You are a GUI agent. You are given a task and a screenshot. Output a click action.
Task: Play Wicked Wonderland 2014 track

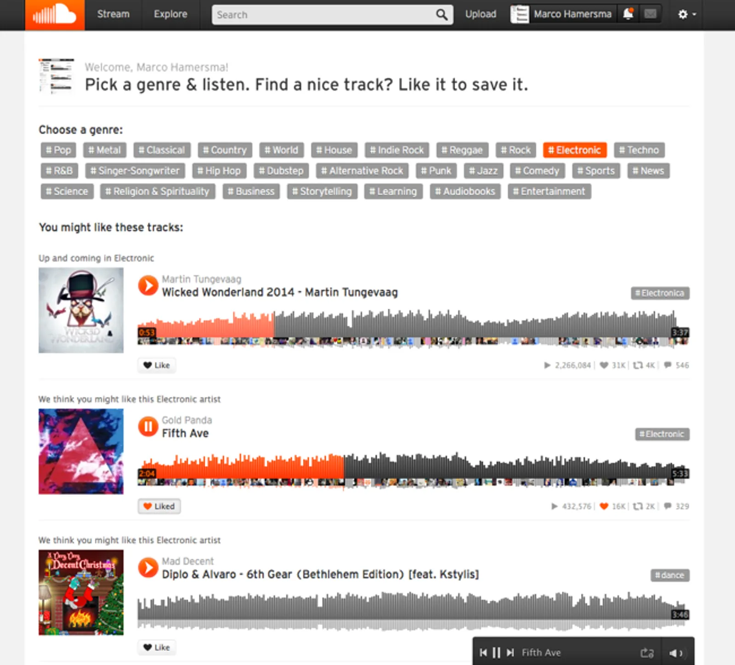click(x=148, y=285)
